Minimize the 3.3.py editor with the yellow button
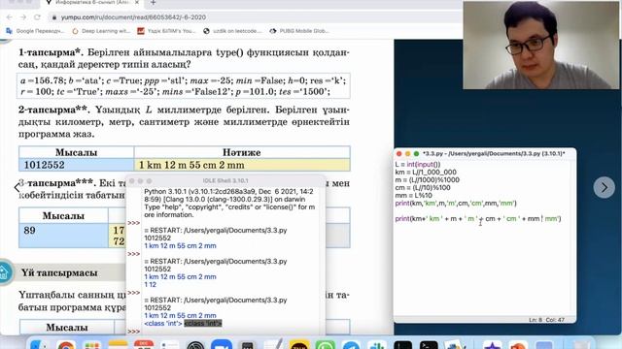The height and width of the screenshot is (349, 622). [x=407, y=153]
